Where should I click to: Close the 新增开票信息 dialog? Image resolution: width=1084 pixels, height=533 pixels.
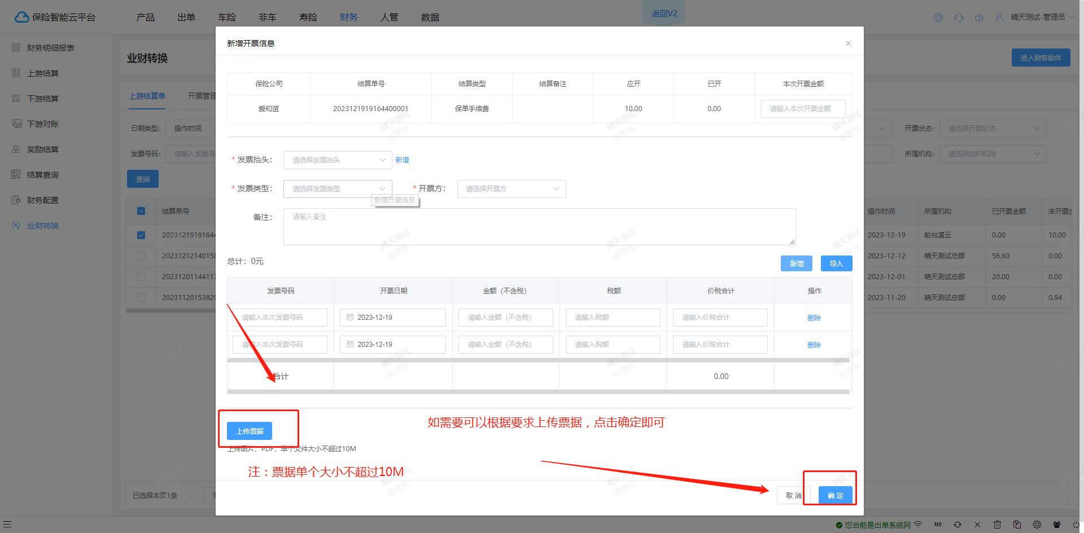click(848, 43)
